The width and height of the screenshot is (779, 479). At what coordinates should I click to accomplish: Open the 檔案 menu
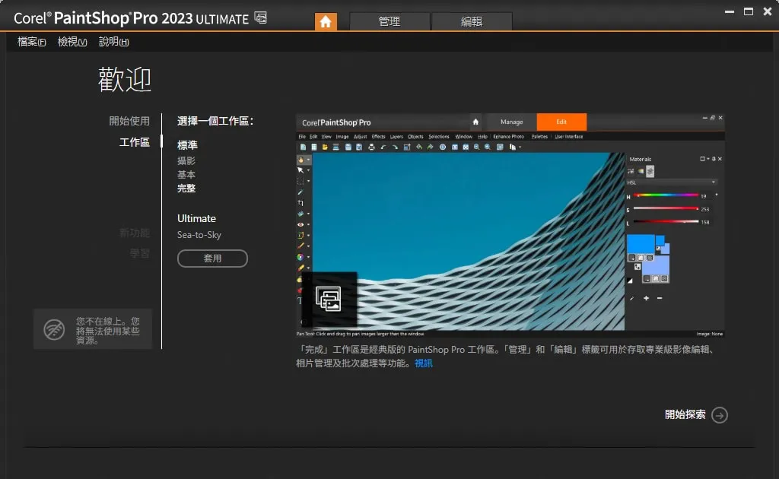[32, 43]
